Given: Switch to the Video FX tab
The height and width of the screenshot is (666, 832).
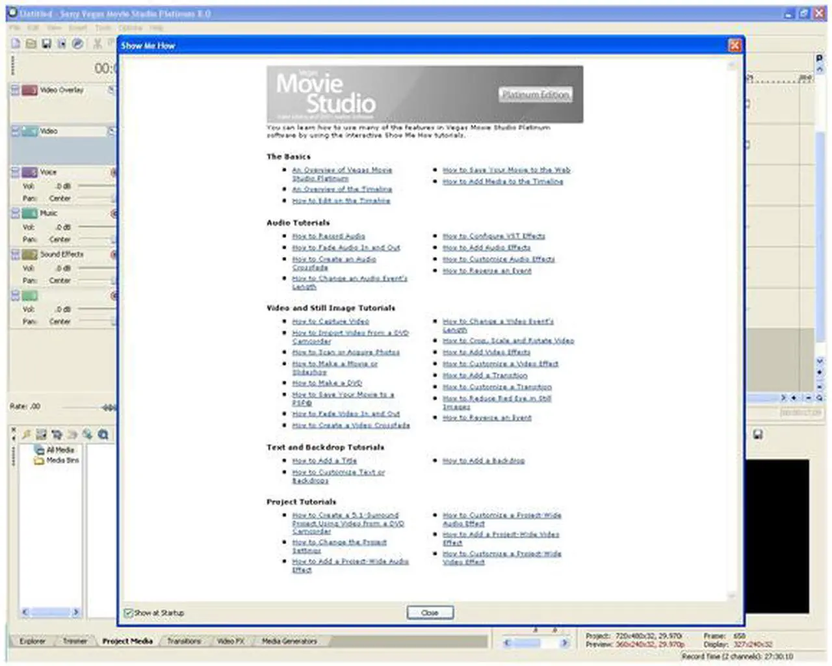Looking at the screenshot, I should click(x=230, y=641).
